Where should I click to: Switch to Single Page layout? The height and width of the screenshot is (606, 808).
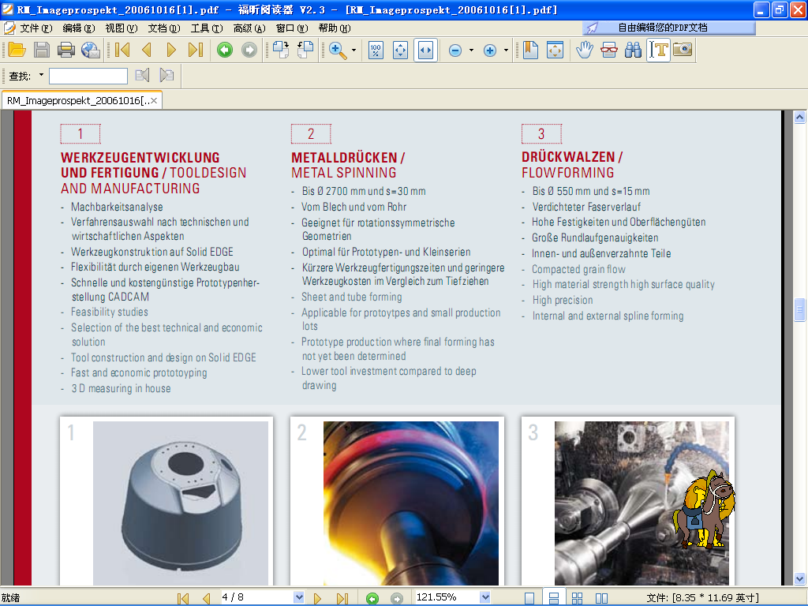[529, 598]
